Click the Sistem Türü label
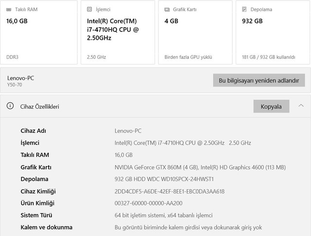311x236 pixels. (x=36, y=215)
